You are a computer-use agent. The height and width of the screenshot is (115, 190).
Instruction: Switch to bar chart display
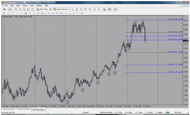pyautogui.click(x=73, y=9)
